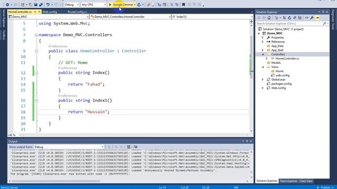
Task: Click the Clear All icon in the Output panel
Action: click(x=128, y=147)
